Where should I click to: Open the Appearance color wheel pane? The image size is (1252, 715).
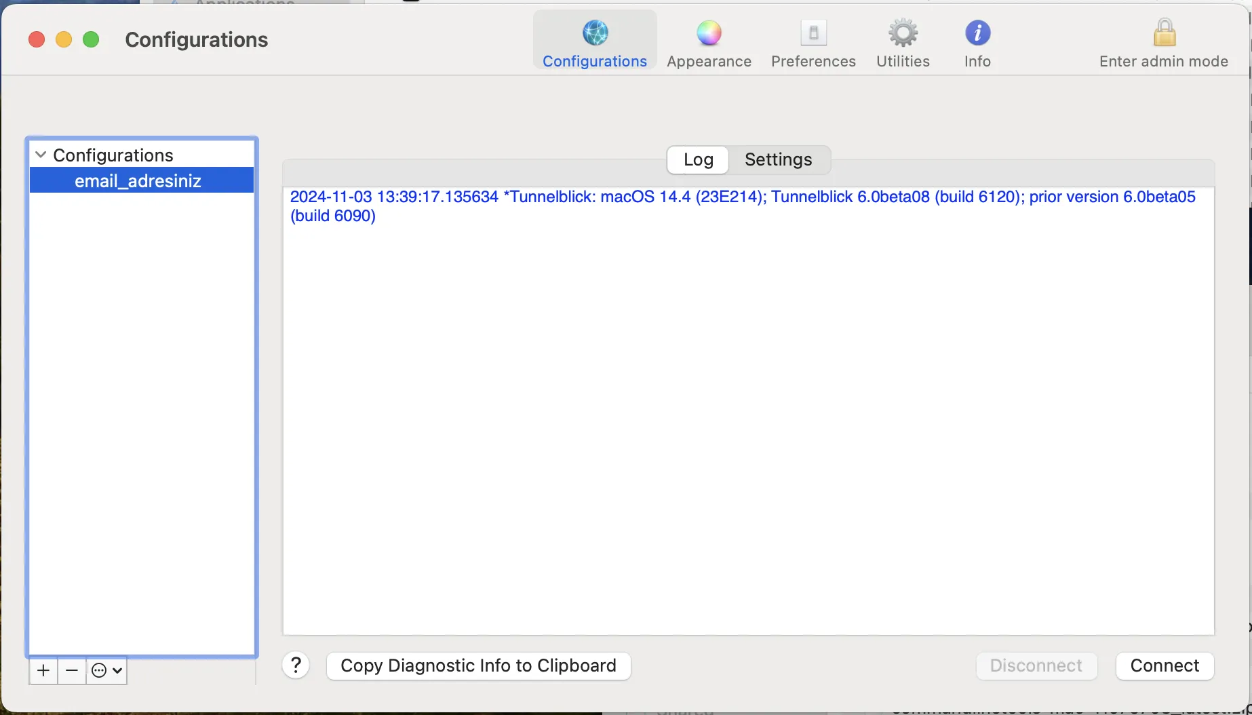click(709, 43)
